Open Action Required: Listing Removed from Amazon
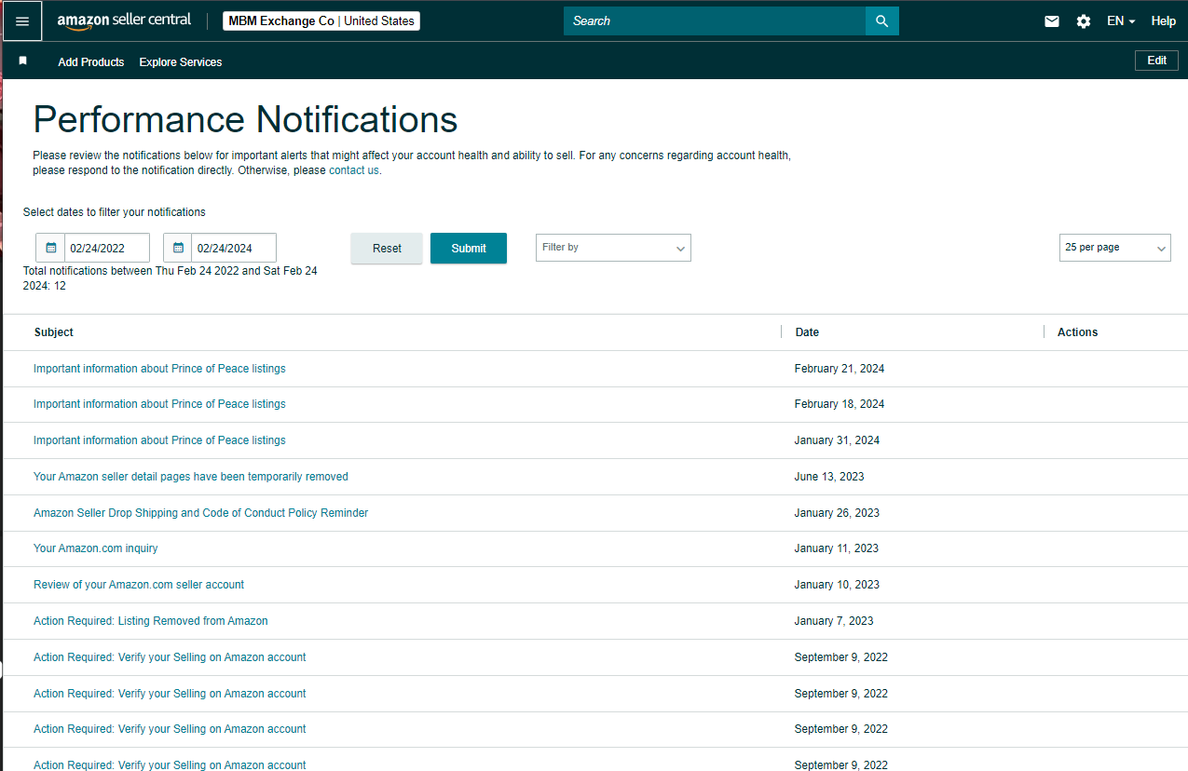 click(151, 621)
